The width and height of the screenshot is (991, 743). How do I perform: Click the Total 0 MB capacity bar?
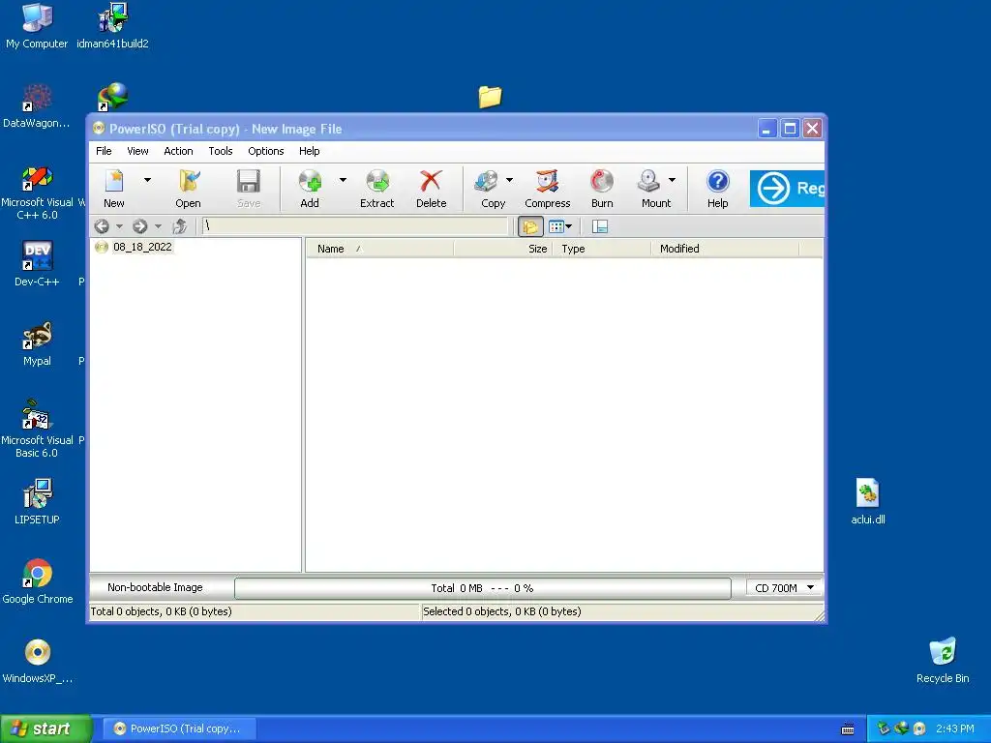click(483, 588)
